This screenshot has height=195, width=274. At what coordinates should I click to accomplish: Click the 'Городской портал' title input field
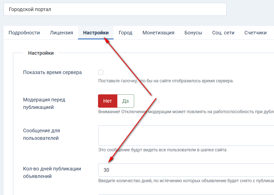tap(115, 10)
